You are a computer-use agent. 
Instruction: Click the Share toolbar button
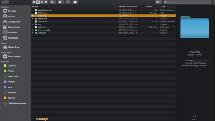click(x=68, y=2)
